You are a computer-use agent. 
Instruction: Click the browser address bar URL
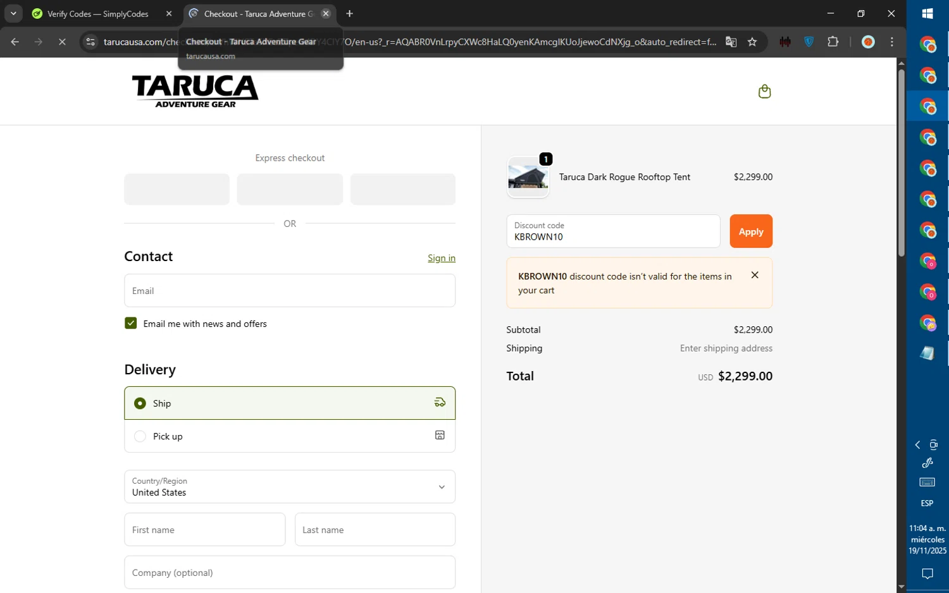[410, 42]
